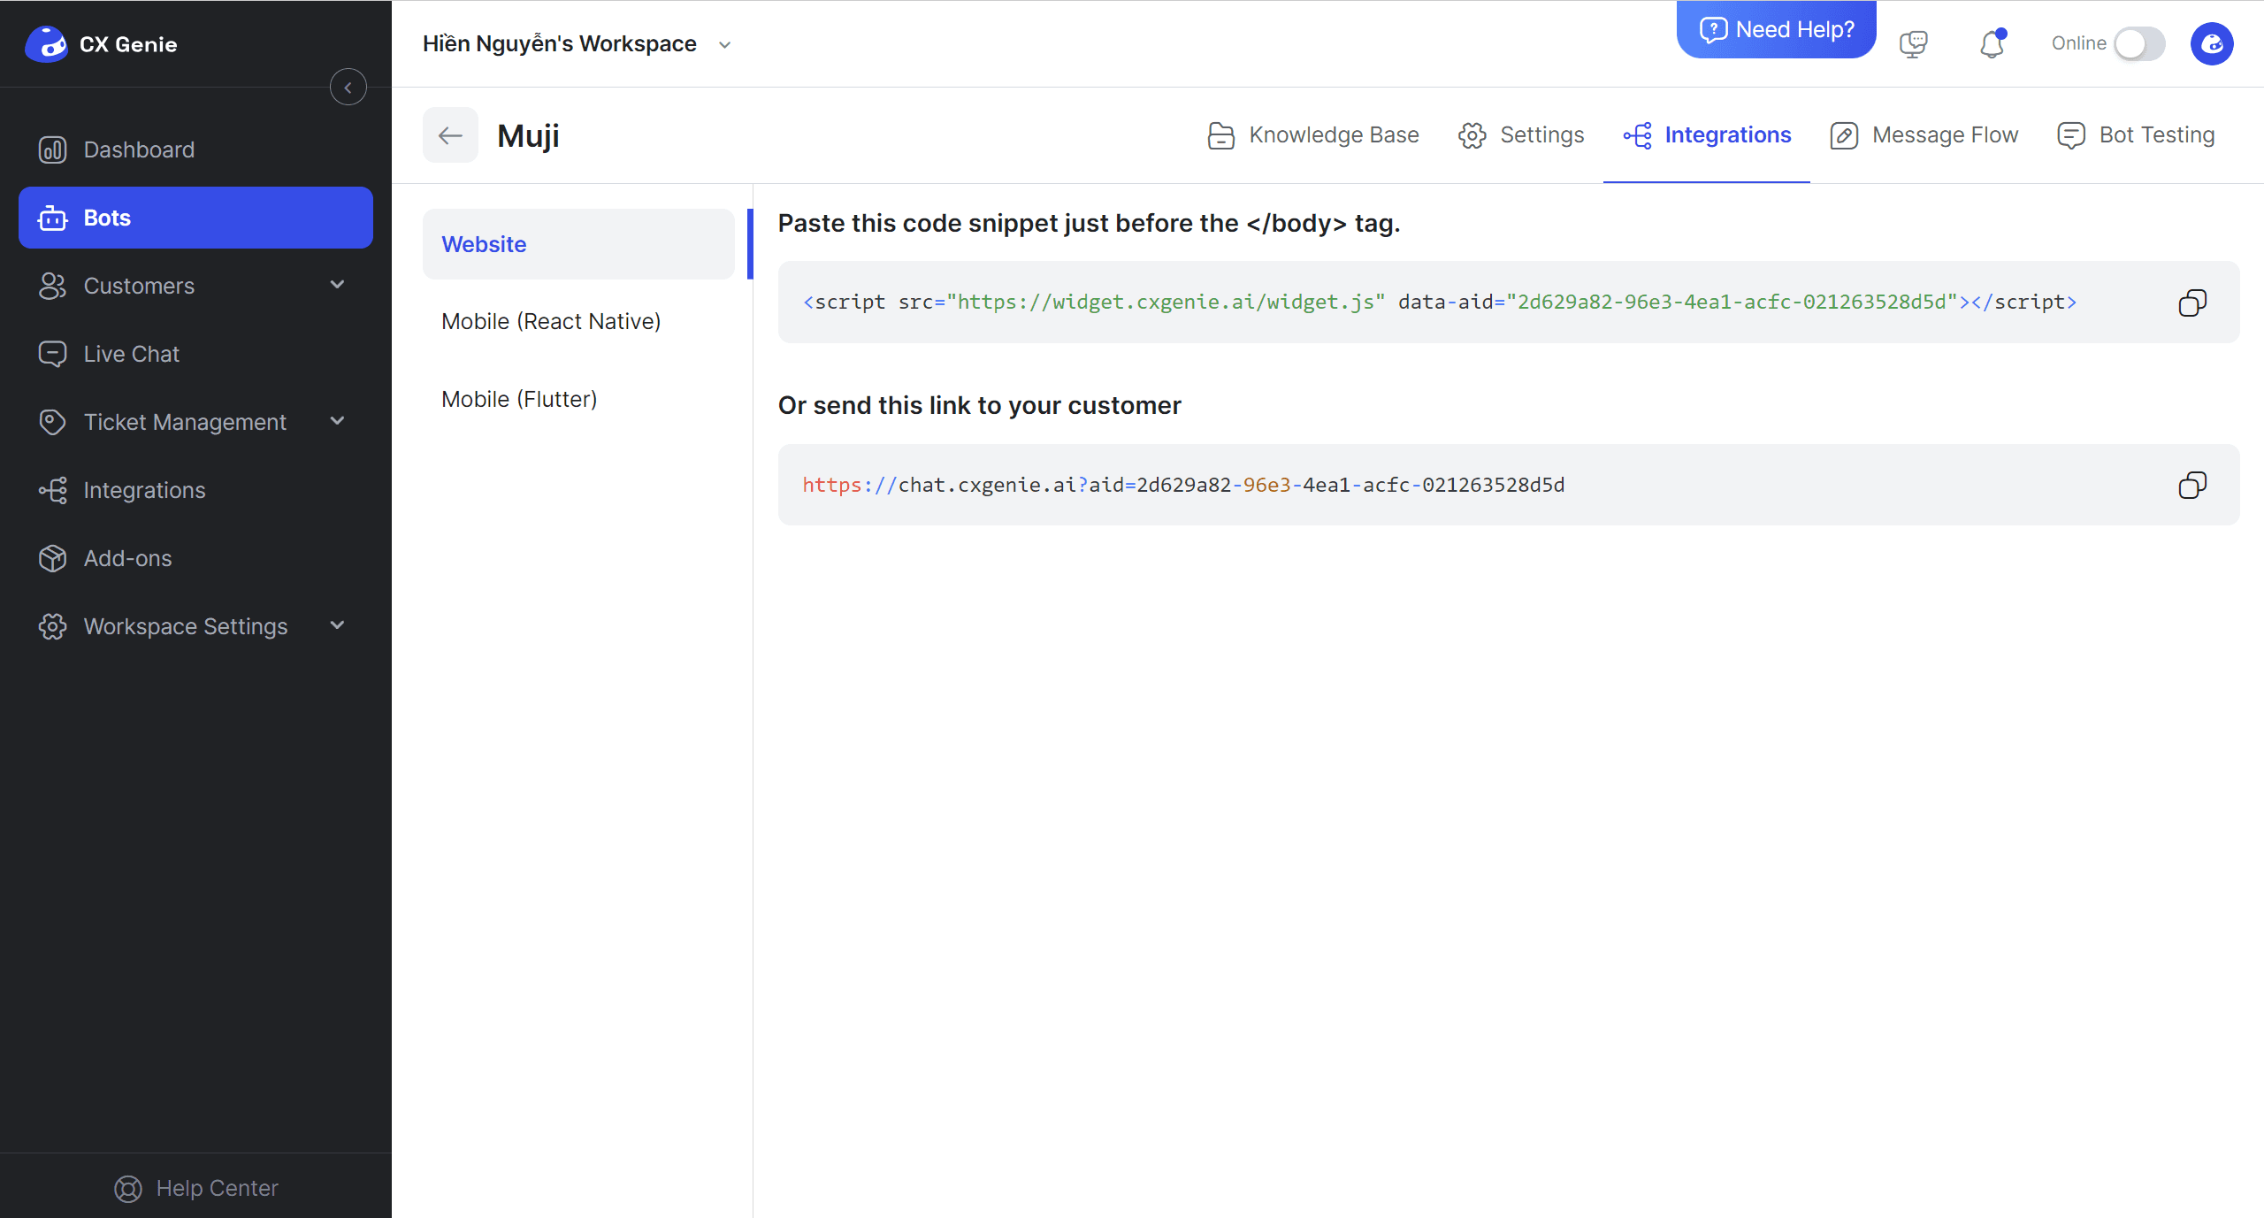This screenshot has height=1218, width=2264.
Task: Click the Dashboard chart icon
Action: click(x=52, y=149)
